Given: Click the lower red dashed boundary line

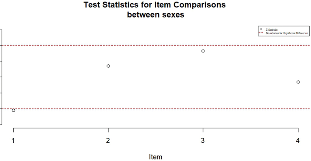Looking at the screenshot, I should 155,109.
